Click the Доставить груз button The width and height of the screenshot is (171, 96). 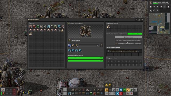[128, 37]
